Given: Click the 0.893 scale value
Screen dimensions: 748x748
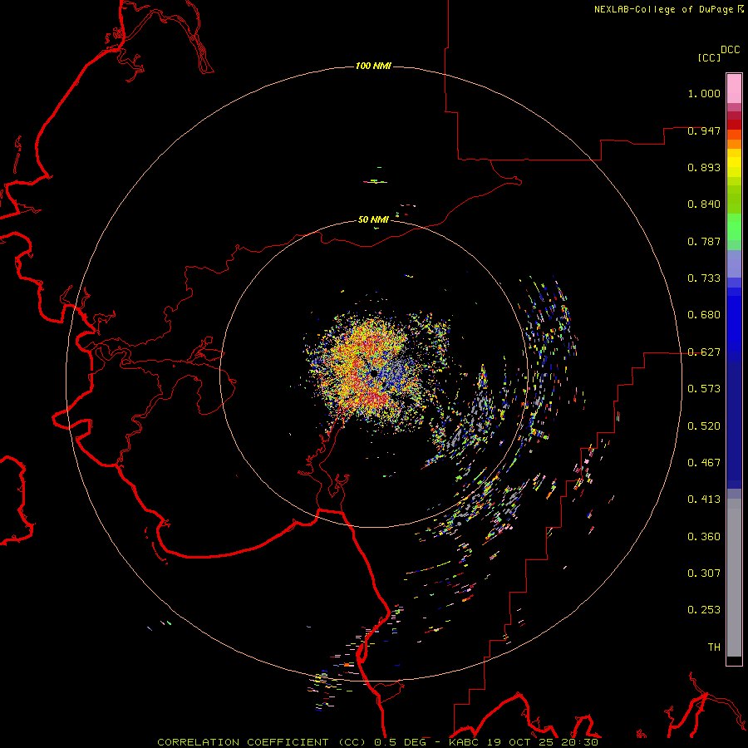Looking at the screenshot, I should [x=704, y=167].
